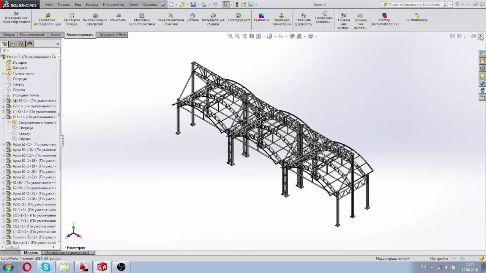This screenshot has width=486, height=273.
Task: Run Проверка симметрии
Action: tap(281, 20)
